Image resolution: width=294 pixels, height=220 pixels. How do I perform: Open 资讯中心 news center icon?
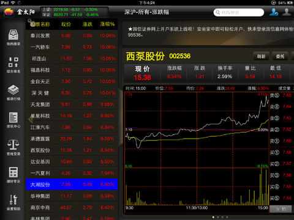pyautogui.click(x=13, y=120)
